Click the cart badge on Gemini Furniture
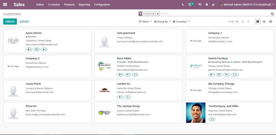The height and width of the screenshot is (135, 276). coord(227,75)
